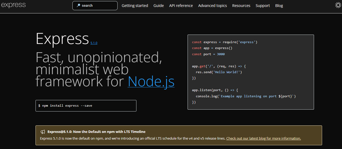Click the 'Fast, unopinionated' tagline text

coord(98,57)
